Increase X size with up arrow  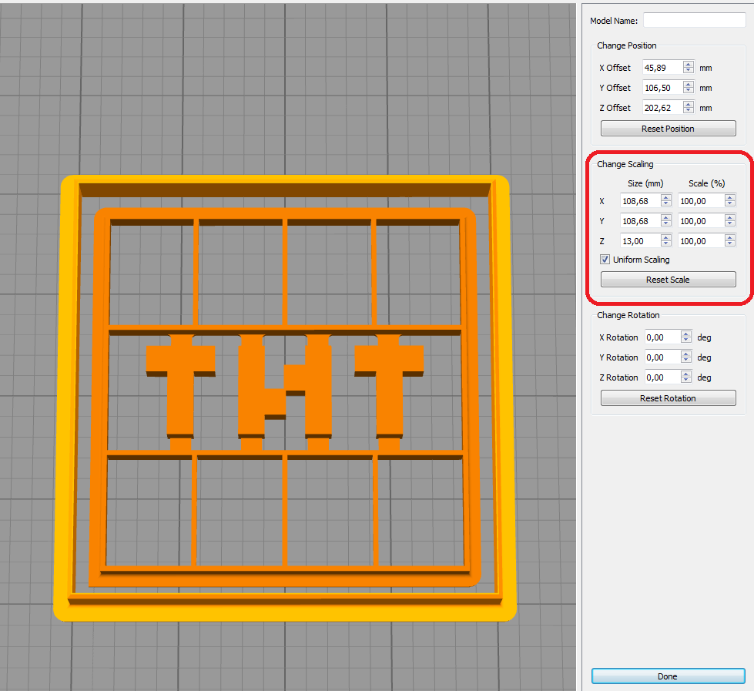tap(666, 198)
